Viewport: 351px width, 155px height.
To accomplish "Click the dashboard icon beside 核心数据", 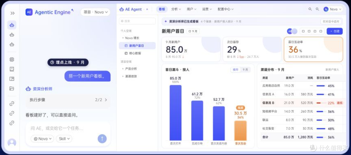I will coord(126,53).
